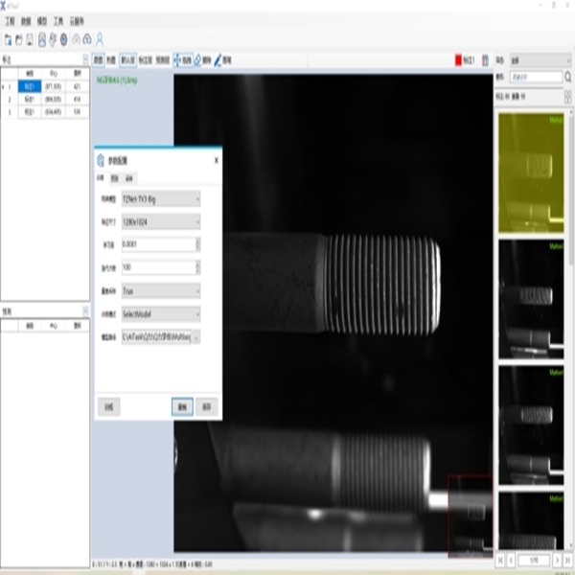Click the red label color swatch

(457, 59)
